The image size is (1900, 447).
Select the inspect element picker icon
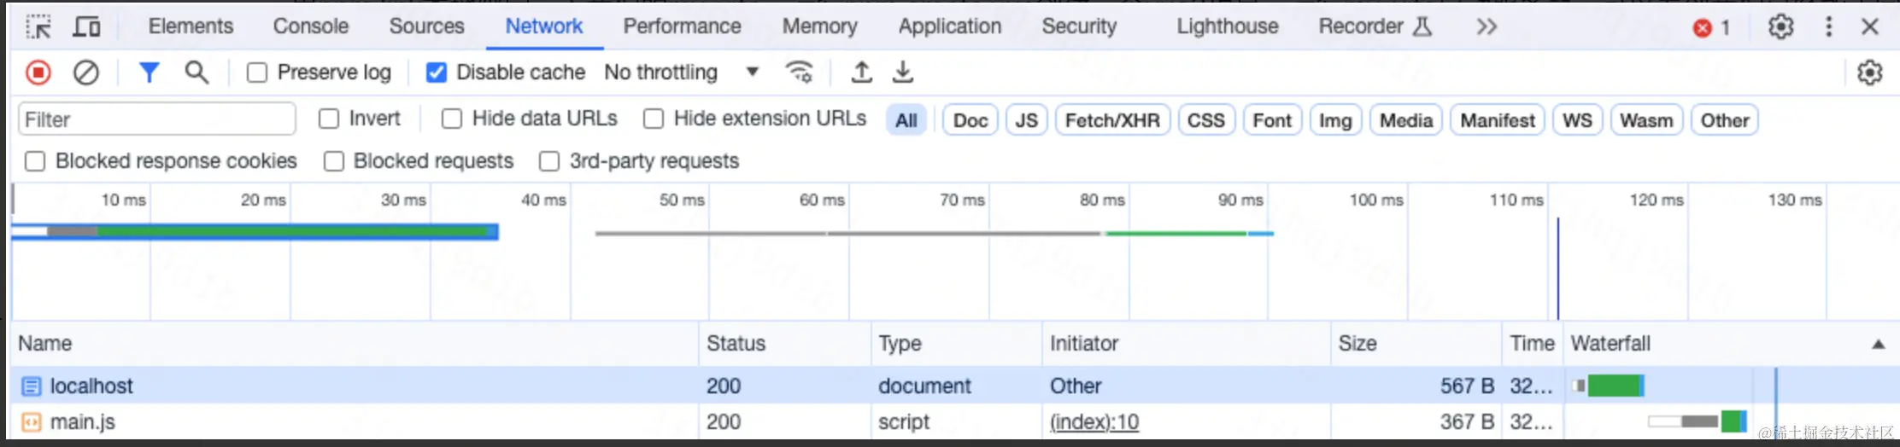tap(38, 26)
